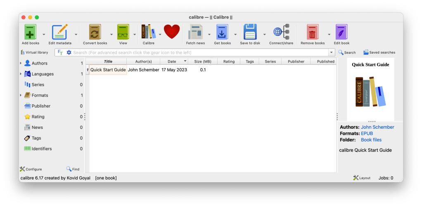Click the John Schember author link
The height and width of the screenshot is (207, 422).
[x=377, y=127]
